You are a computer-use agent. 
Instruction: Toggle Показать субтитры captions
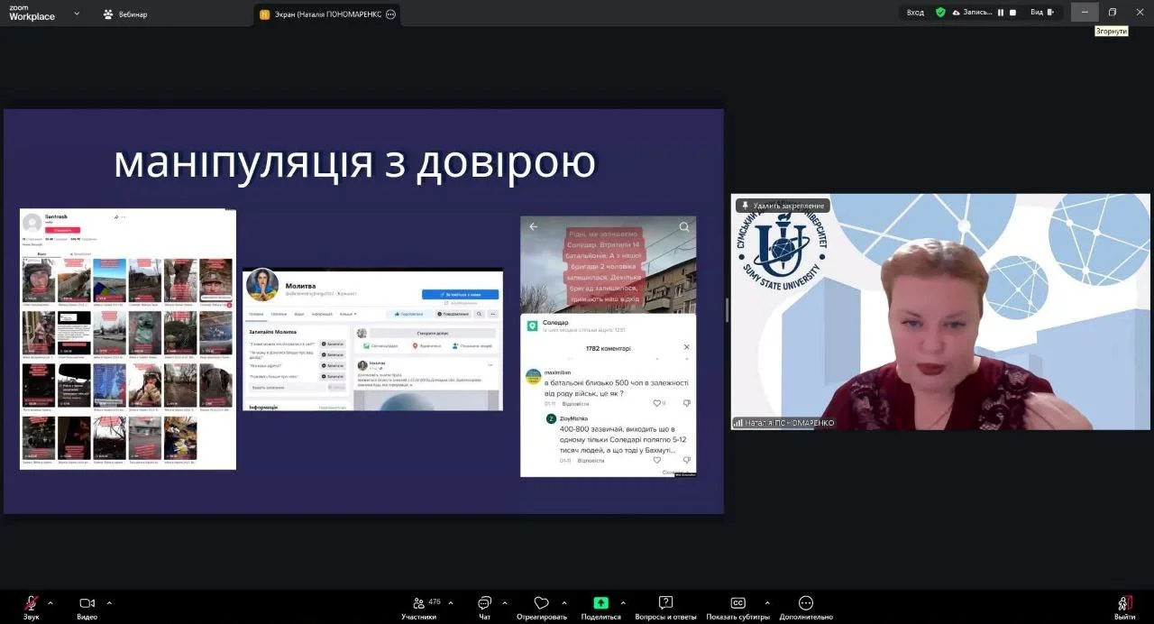point(737,603)
